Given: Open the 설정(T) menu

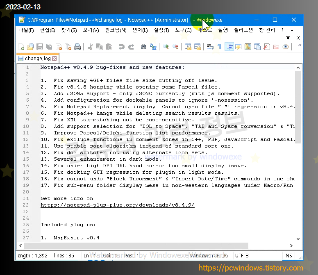Looking at the screenshot, I should [161, 30].
